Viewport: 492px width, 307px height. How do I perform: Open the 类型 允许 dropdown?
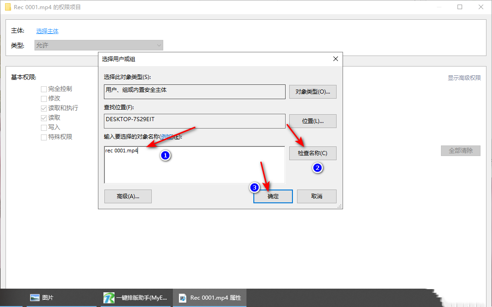pyautogui.click(x=98, y=45)
